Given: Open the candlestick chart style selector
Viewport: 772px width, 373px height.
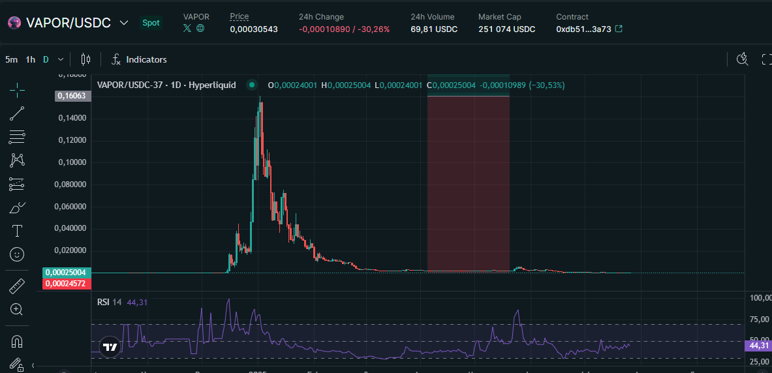Looking at the screenshot, I should tap(85, 59).
